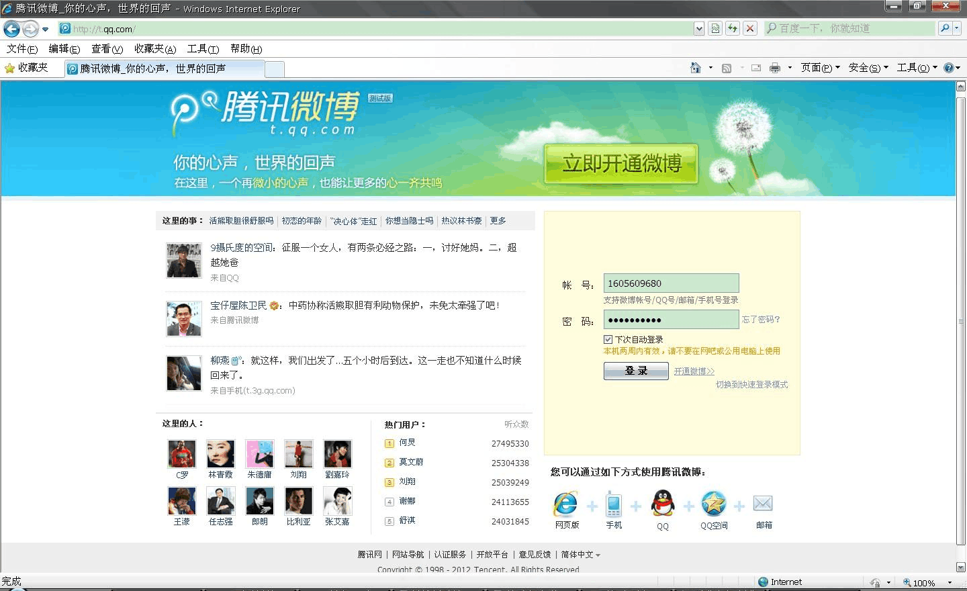Click the 登录 login button
The height and width of the screenshot is (591, 967).
click(636, 371)
